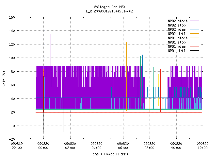Click the NPD2 stop green legend line

pyautogui.click(x=194, y=25)
